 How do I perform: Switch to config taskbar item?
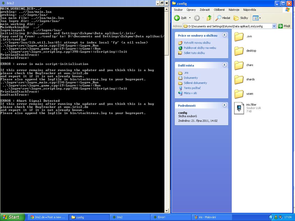coord(89,217)
